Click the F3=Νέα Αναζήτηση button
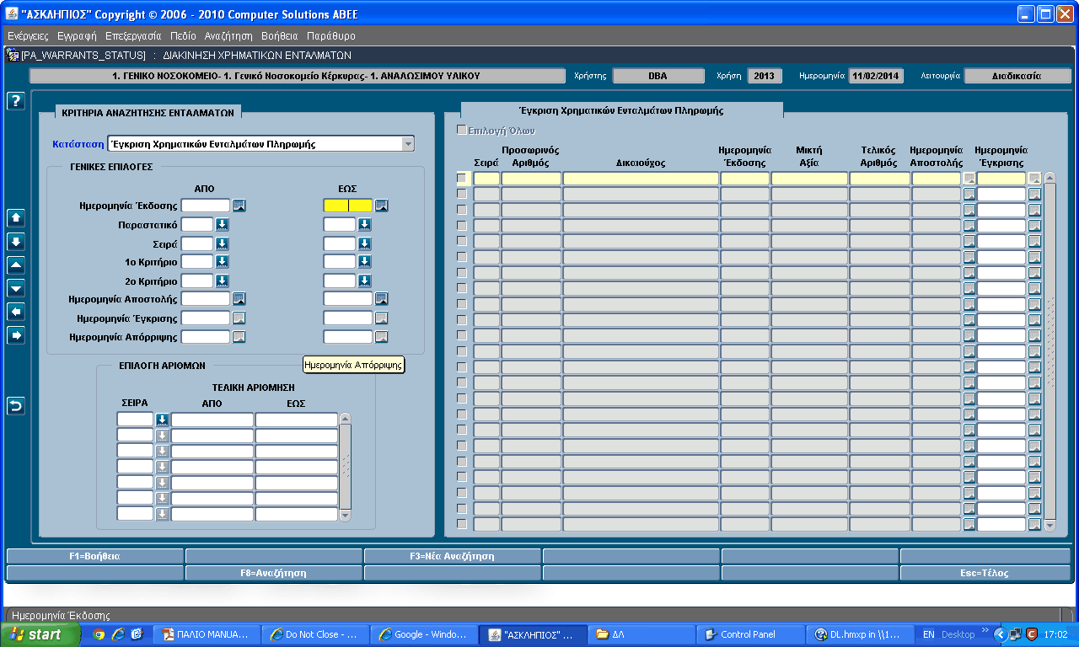The width and height of the screenshot is (1079, 647). 453,556
